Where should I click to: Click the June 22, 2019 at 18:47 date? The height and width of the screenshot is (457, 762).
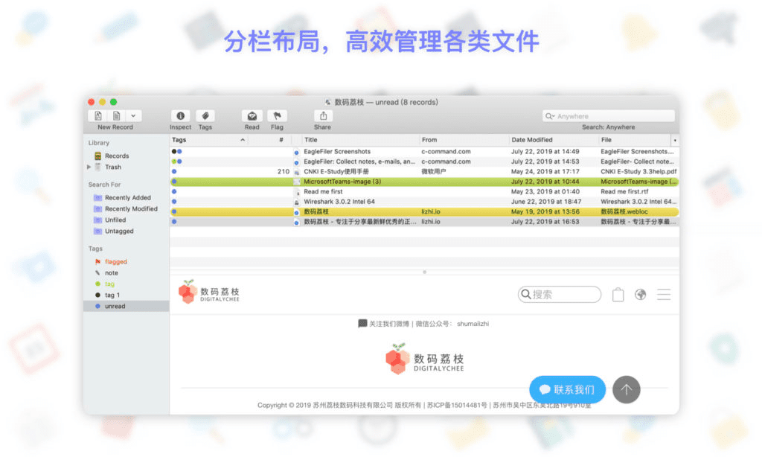click(x=545, y=202)
